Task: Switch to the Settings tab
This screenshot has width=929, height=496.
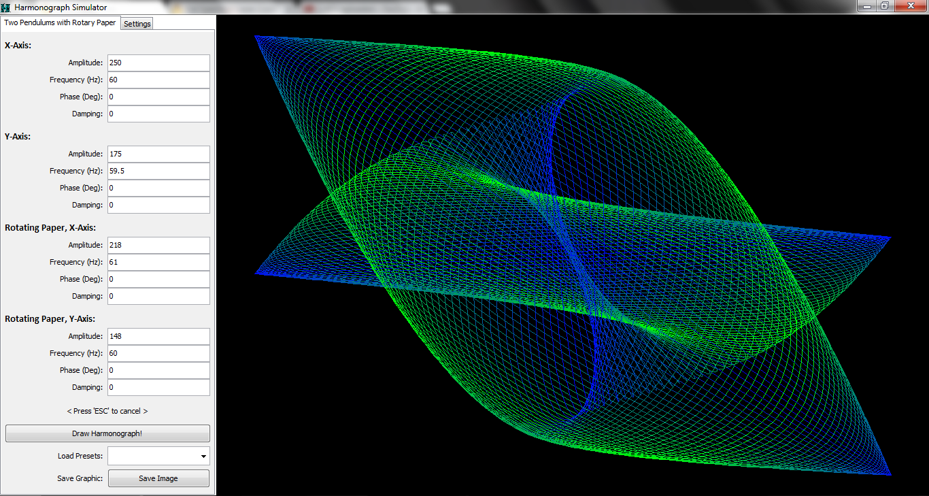Action: click(x=137, y=24)
